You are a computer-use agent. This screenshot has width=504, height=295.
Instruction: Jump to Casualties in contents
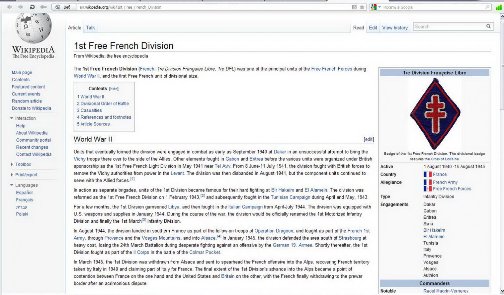89,110
